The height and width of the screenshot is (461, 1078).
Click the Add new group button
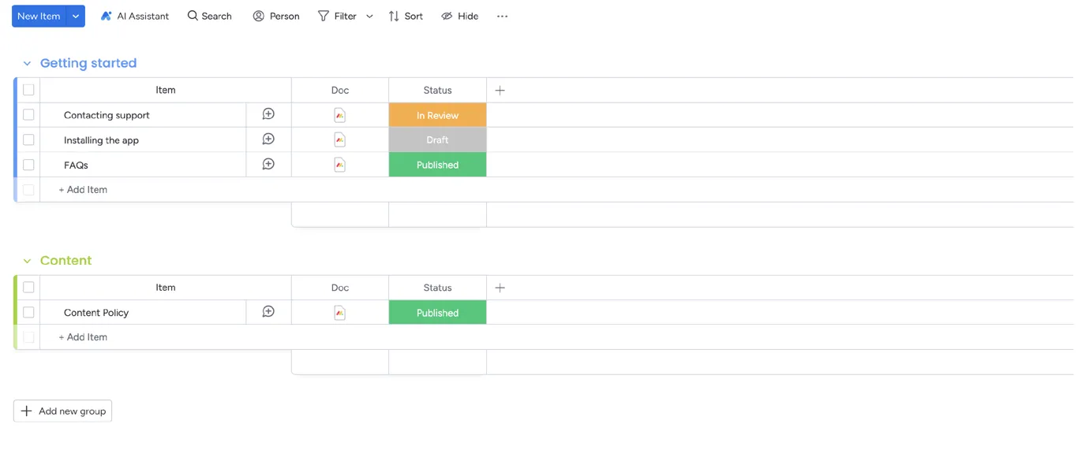(x=62, y=411)
